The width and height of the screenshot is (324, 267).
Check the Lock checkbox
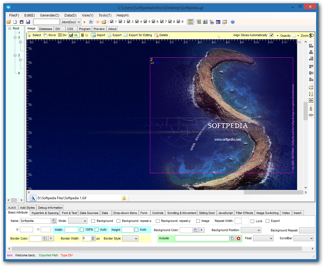(x=252, y=221)
